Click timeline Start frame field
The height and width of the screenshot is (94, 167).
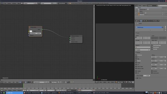(x=32, y=90)
